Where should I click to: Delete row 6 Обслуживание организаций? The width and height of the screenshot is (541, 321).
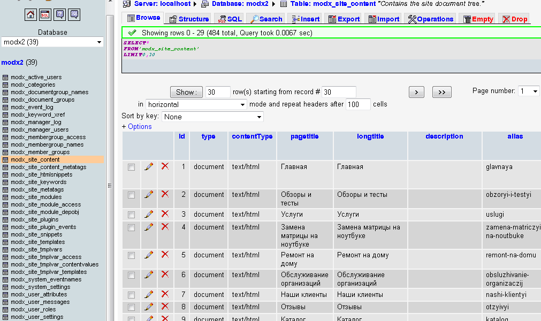pos(165,274)
